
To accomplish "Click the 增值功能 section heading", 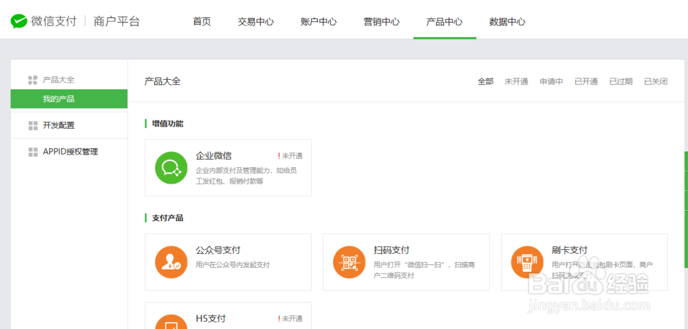I will pos(168,124).
